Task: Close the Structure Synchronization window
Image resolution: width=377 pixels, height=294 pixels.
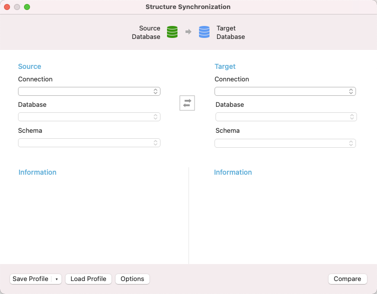Action: click(x=7, y=7)
